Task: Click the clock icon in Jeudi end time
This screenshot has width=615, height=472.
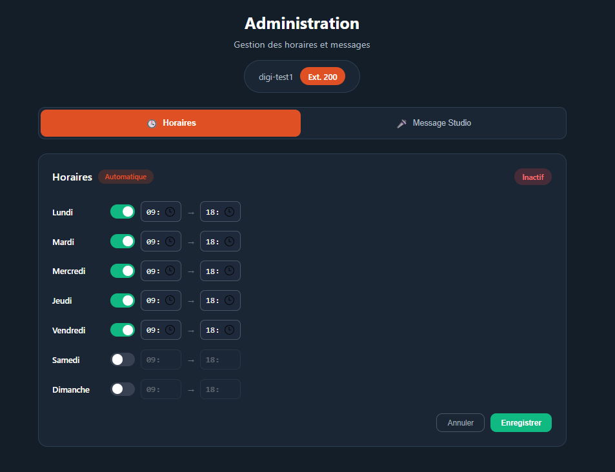Action: point(230,300)
